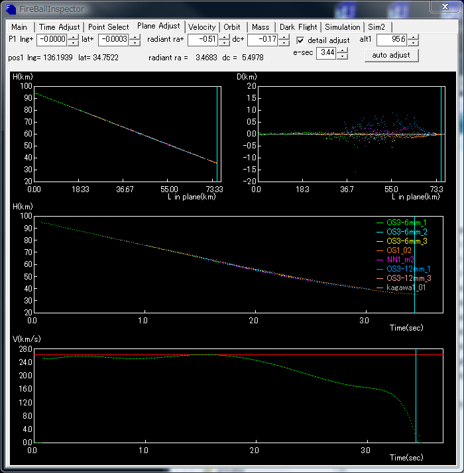Open the Velocity tab

point(202,27)
